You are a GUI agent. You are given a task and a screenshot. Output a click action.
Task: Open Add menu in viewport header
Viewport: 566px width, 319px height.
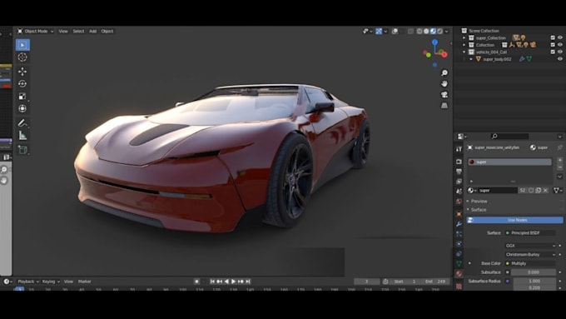click(x=92, y=32)
